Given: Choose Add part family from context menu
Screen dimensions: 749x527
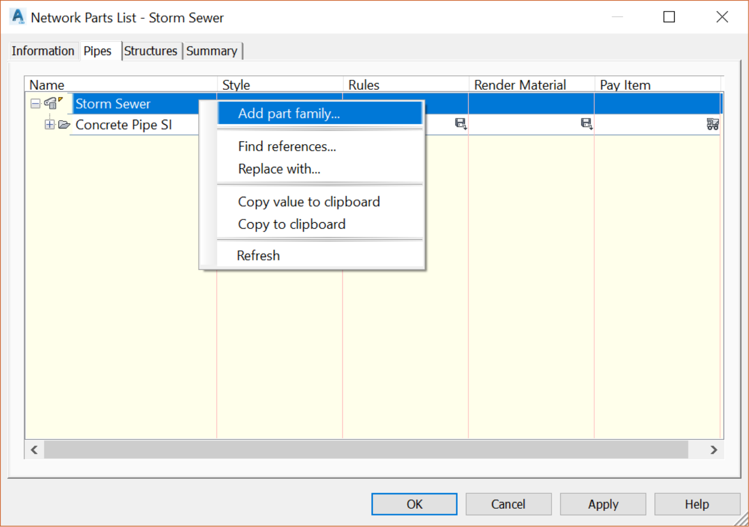Looking at the screenshot, I should (x=320, y=113).
